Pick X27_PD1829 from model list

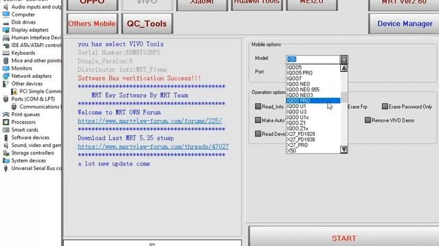pos(313,134)
